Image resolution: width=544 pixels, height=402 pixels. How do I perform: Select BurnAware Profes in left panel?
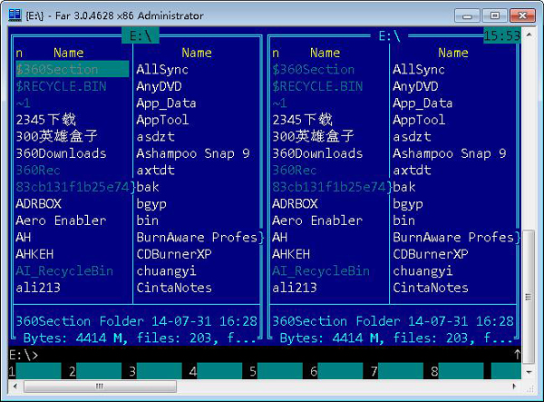tap(197, 238)
